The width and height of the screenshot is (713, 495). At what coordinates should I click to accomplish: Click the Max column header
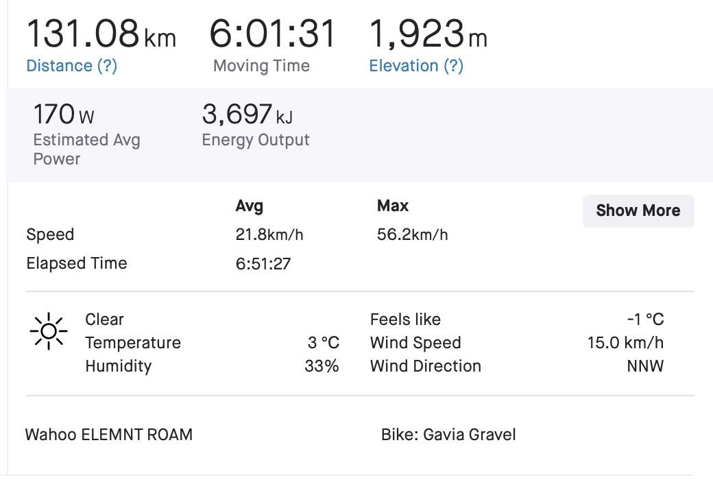pos(393,206)
